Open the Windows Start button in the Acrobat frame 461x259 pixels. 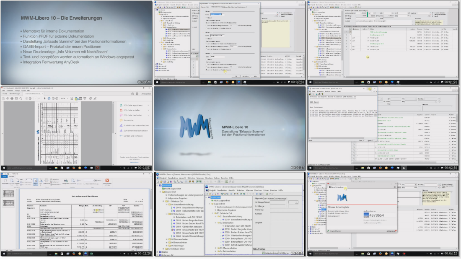[4, 168]
